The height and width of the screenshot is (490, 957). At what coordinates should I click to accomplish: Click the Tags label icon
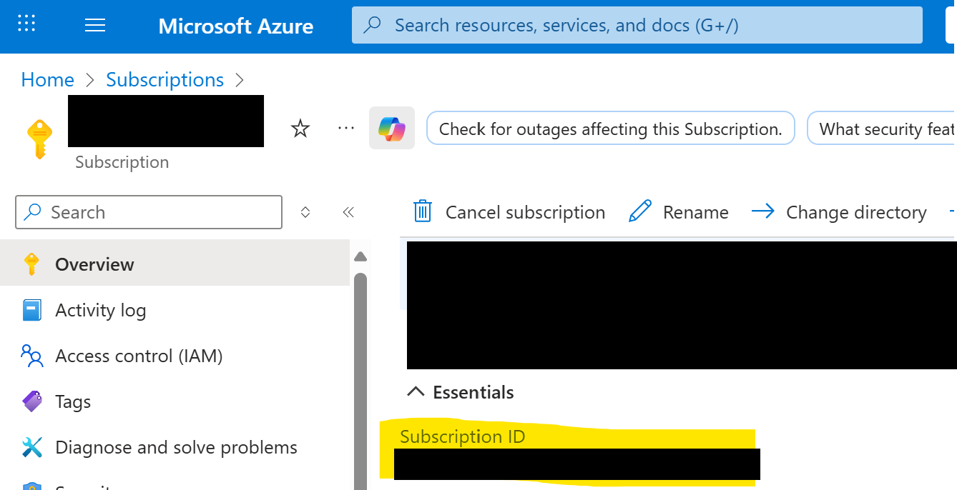(x=31, y=401)
